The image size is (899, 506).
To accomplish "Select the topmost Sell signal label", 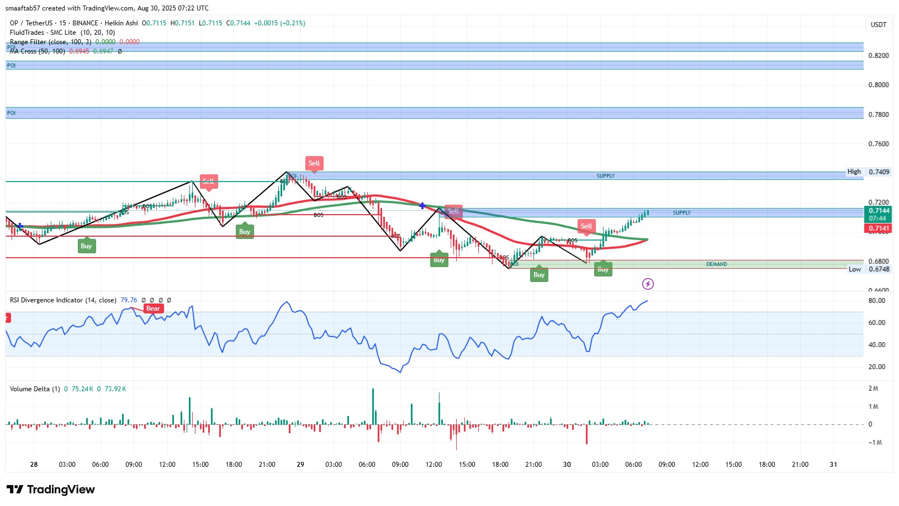I will [314, 163].
